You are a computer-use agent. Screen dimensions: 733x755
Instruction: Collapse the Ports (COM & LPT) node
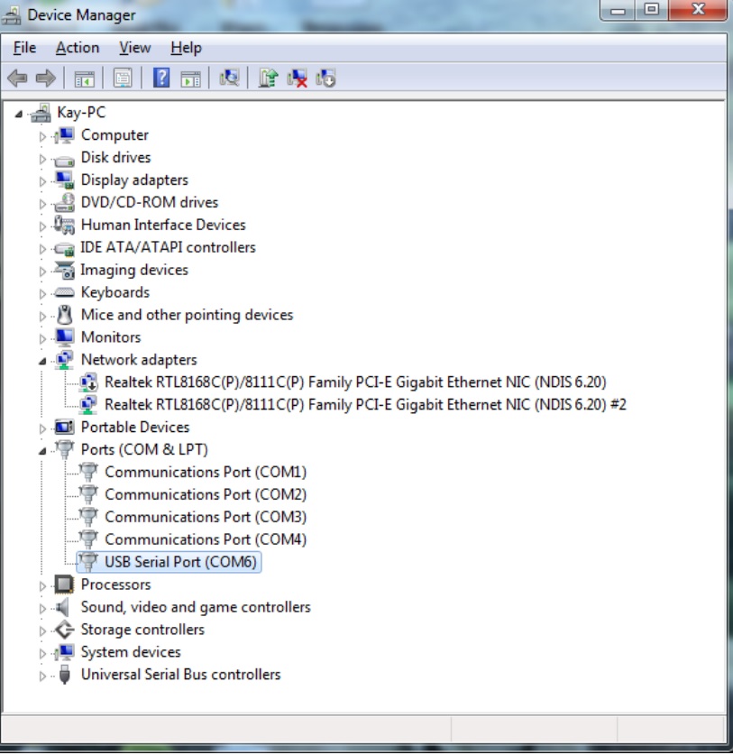(x=42, y=450)
